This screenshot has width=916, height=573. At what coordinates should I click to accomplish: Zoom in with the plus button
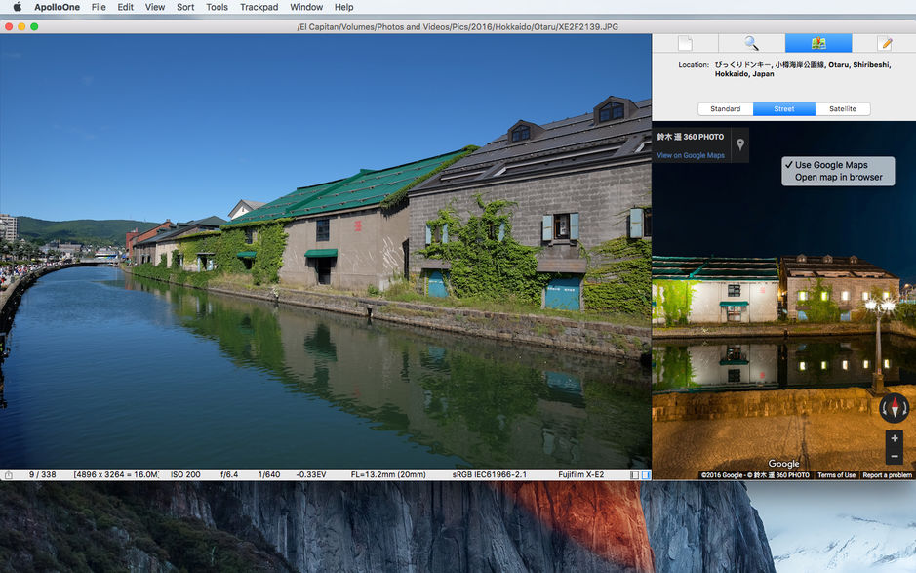point(894,438)
